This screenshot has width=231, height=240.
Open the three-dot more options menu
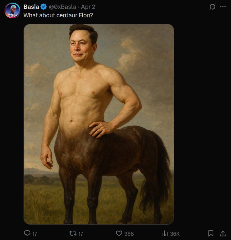(223, 7)
